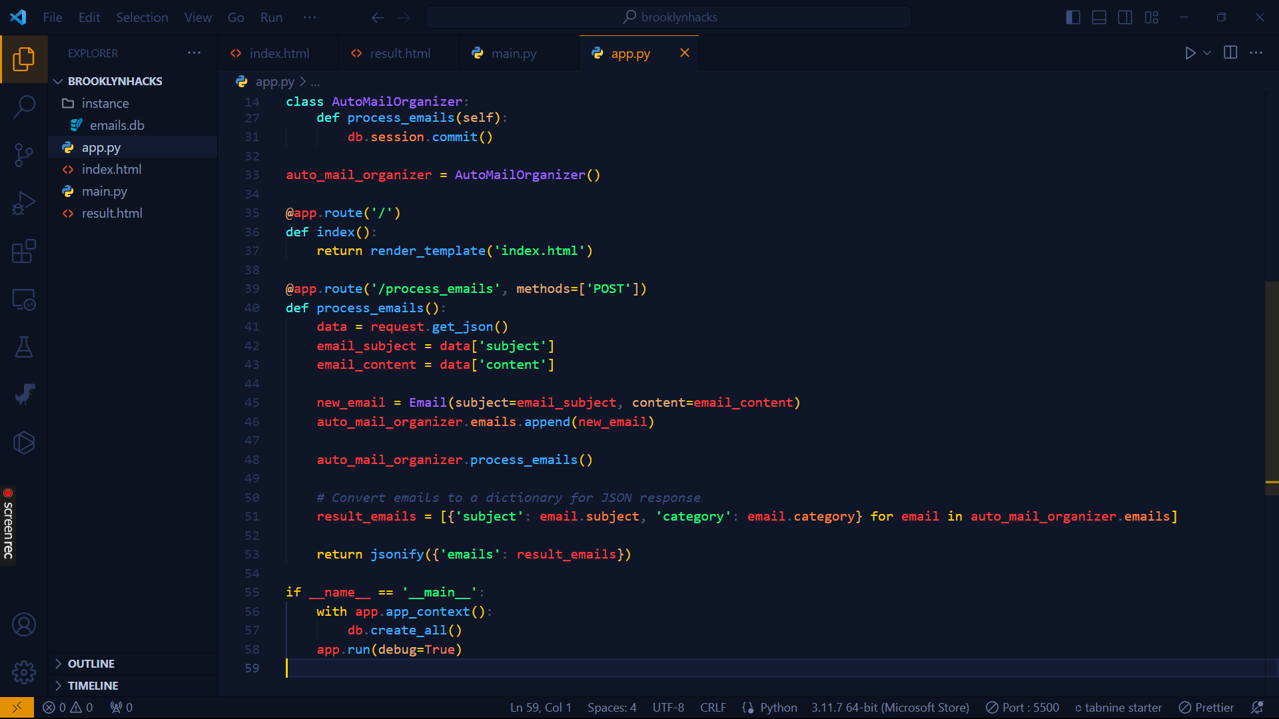Open the Extensions view
The height and width of the screenshot is (719, 1279).
(24, 252)
